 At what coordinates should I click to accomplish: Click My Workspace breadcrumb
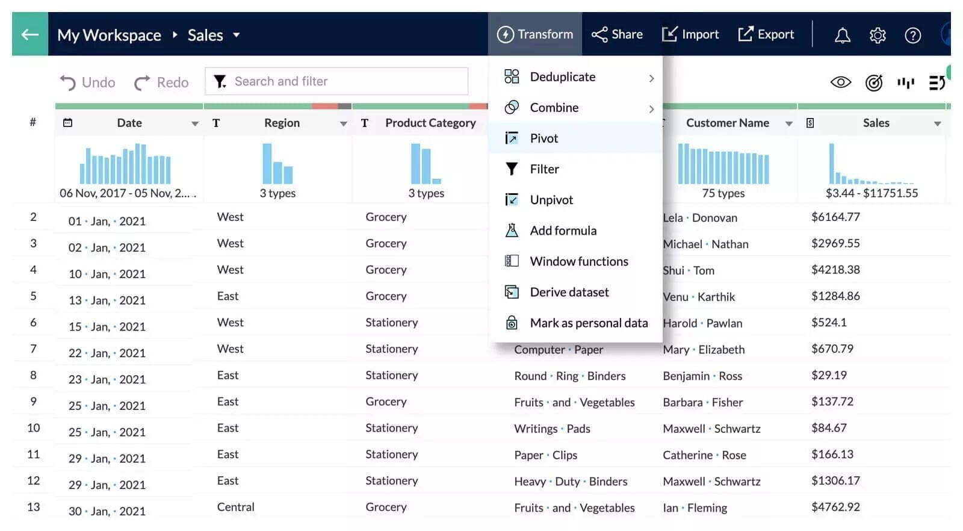coord(109,35)
